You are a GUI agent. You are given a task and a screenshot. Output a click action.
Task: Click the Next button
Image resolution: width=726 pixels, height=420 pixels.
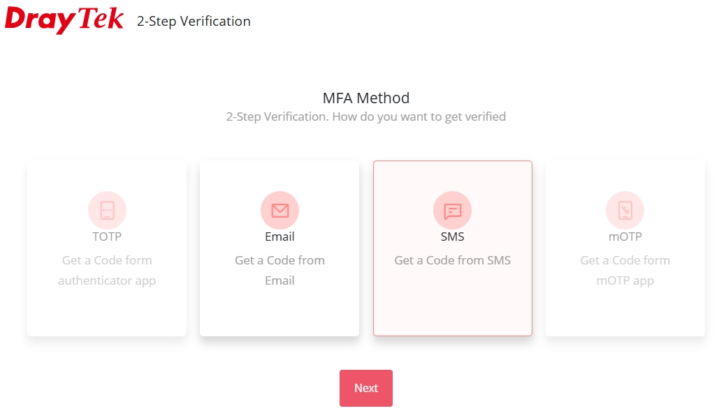365,388
